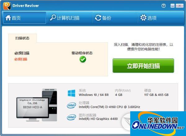Click the Intel Core i3-4160 CPU text

pyautogui.click(x=109, y=107)
